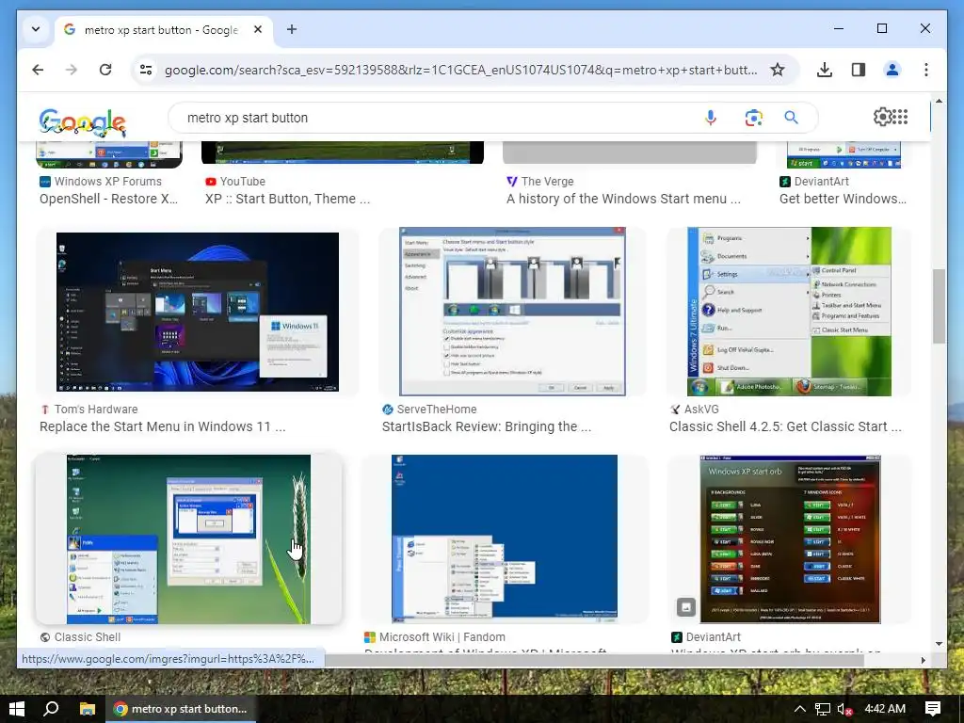964x723 pixels.
Task: Click the muted volume tray icon
Action: [844, 710]
